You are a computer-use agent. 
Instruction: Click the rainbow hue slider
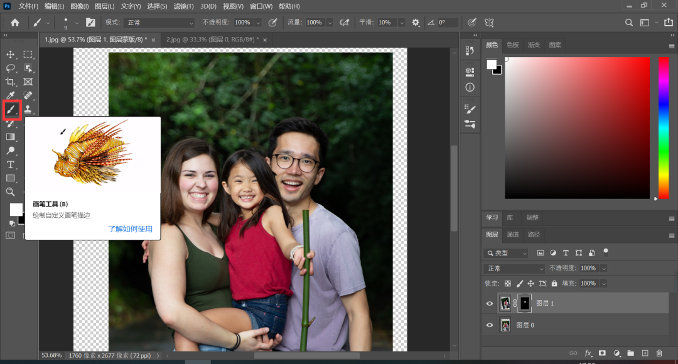pos(664,128)
